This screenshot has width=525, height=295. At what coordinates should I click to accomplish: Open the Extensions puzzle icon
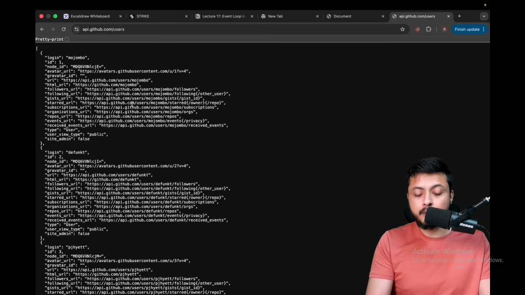pyautogui.click(x=429, y=29)
